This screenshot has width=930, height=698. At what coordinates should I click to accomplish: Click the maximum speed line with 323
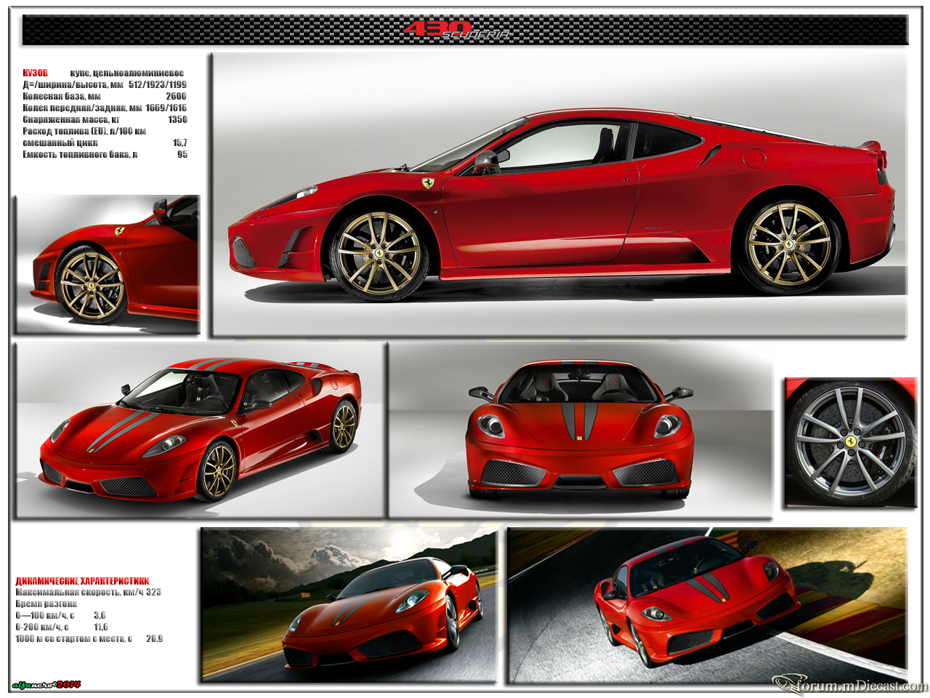(88, 592)
